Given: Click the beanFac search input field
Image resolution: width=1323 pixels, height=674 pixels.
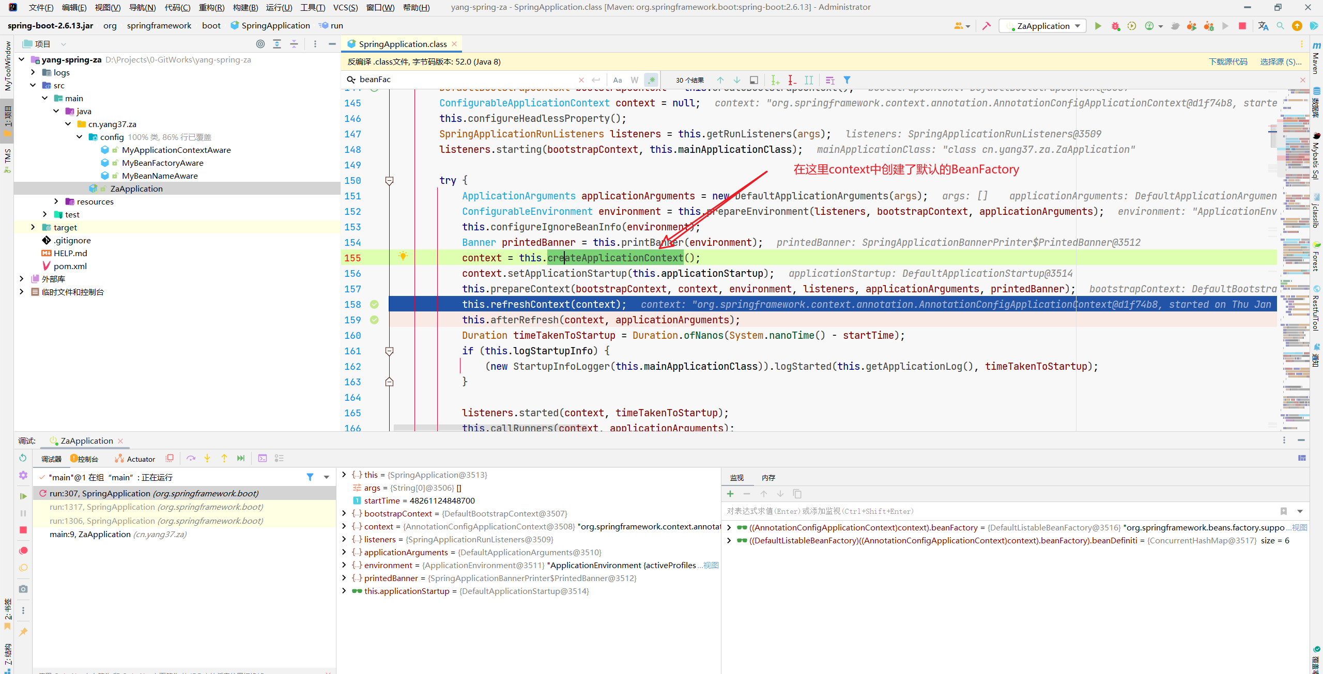Looking at the screenshot, I should click(465, 80).
